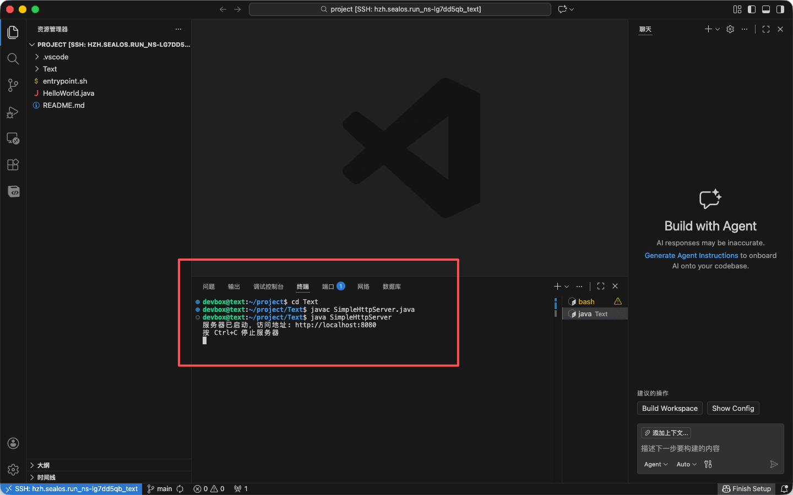The image size is (793, 495).
Task: Collapse the PROJECT folder section
Action: point(109,45)
